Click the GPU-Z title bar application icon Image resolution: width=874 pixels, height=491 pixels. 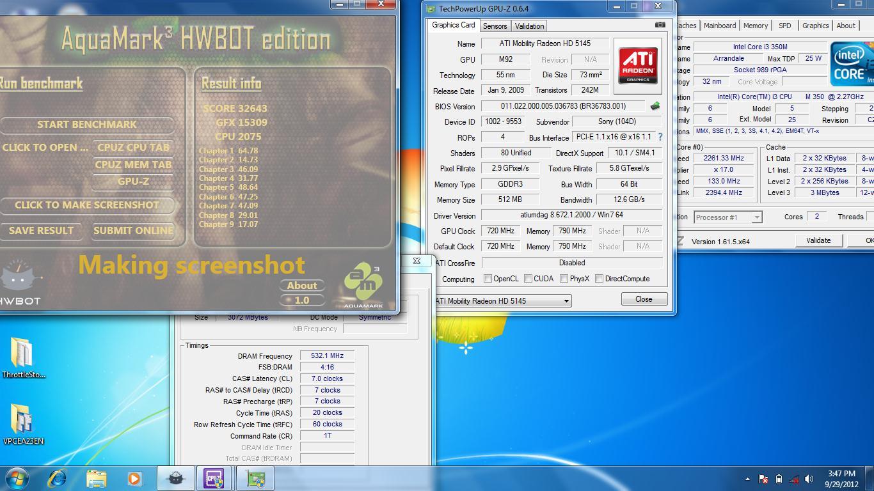[x=431, y=9]
